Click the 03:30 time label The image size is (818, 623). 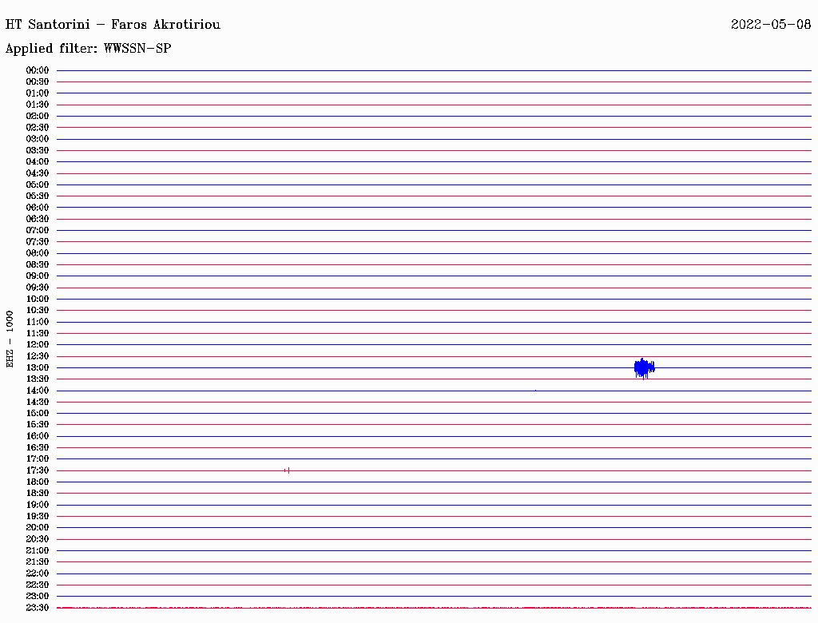(38, 150)
